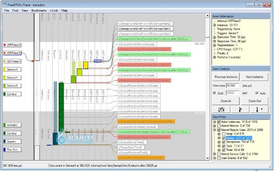Click the red xQueueReceive(ActuatorQueue) blocks label
The width and height of the screenshot is (274, 171).
pyautogui.click(x=144, y=137)
